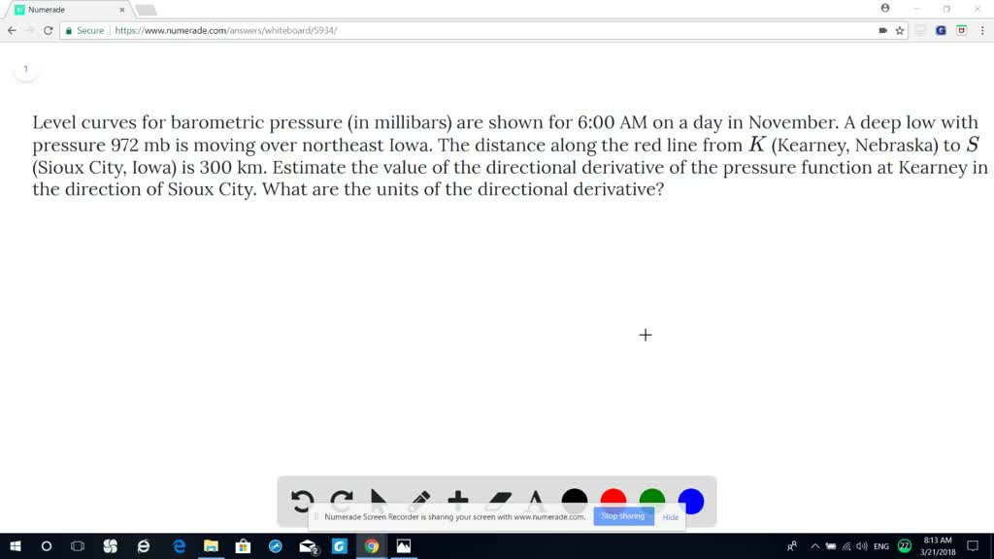
Task: Open the Windows Start menu
Action: (16, 545)
